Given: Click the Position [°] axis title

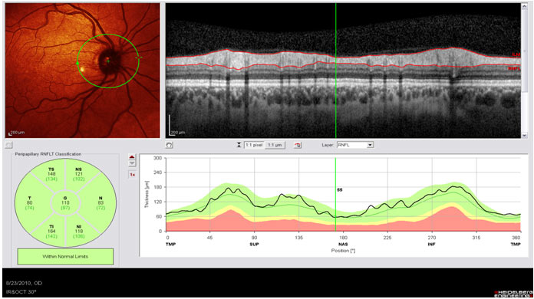Looking at the screenshot, I should coord(343,251).
